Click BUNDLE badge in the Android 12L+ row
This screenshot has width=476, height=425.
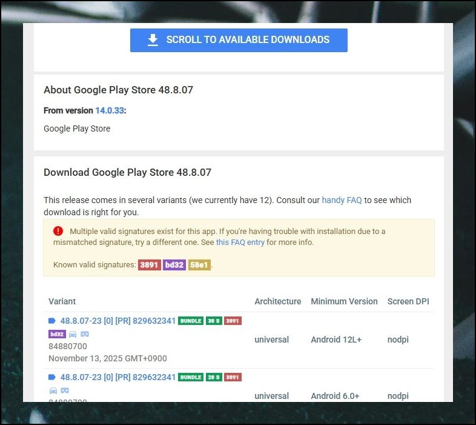[x=191, y=321]
